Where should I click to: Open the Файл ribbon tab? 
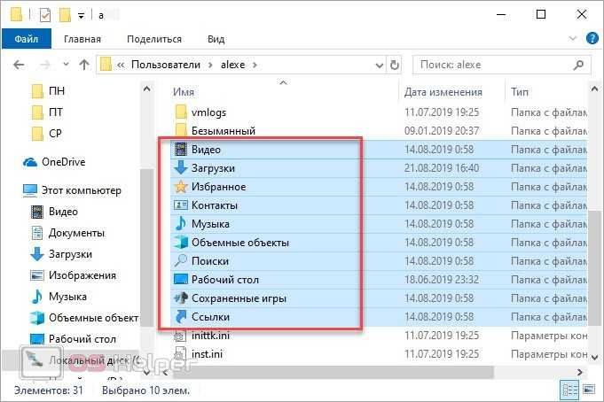pos(27,39)
